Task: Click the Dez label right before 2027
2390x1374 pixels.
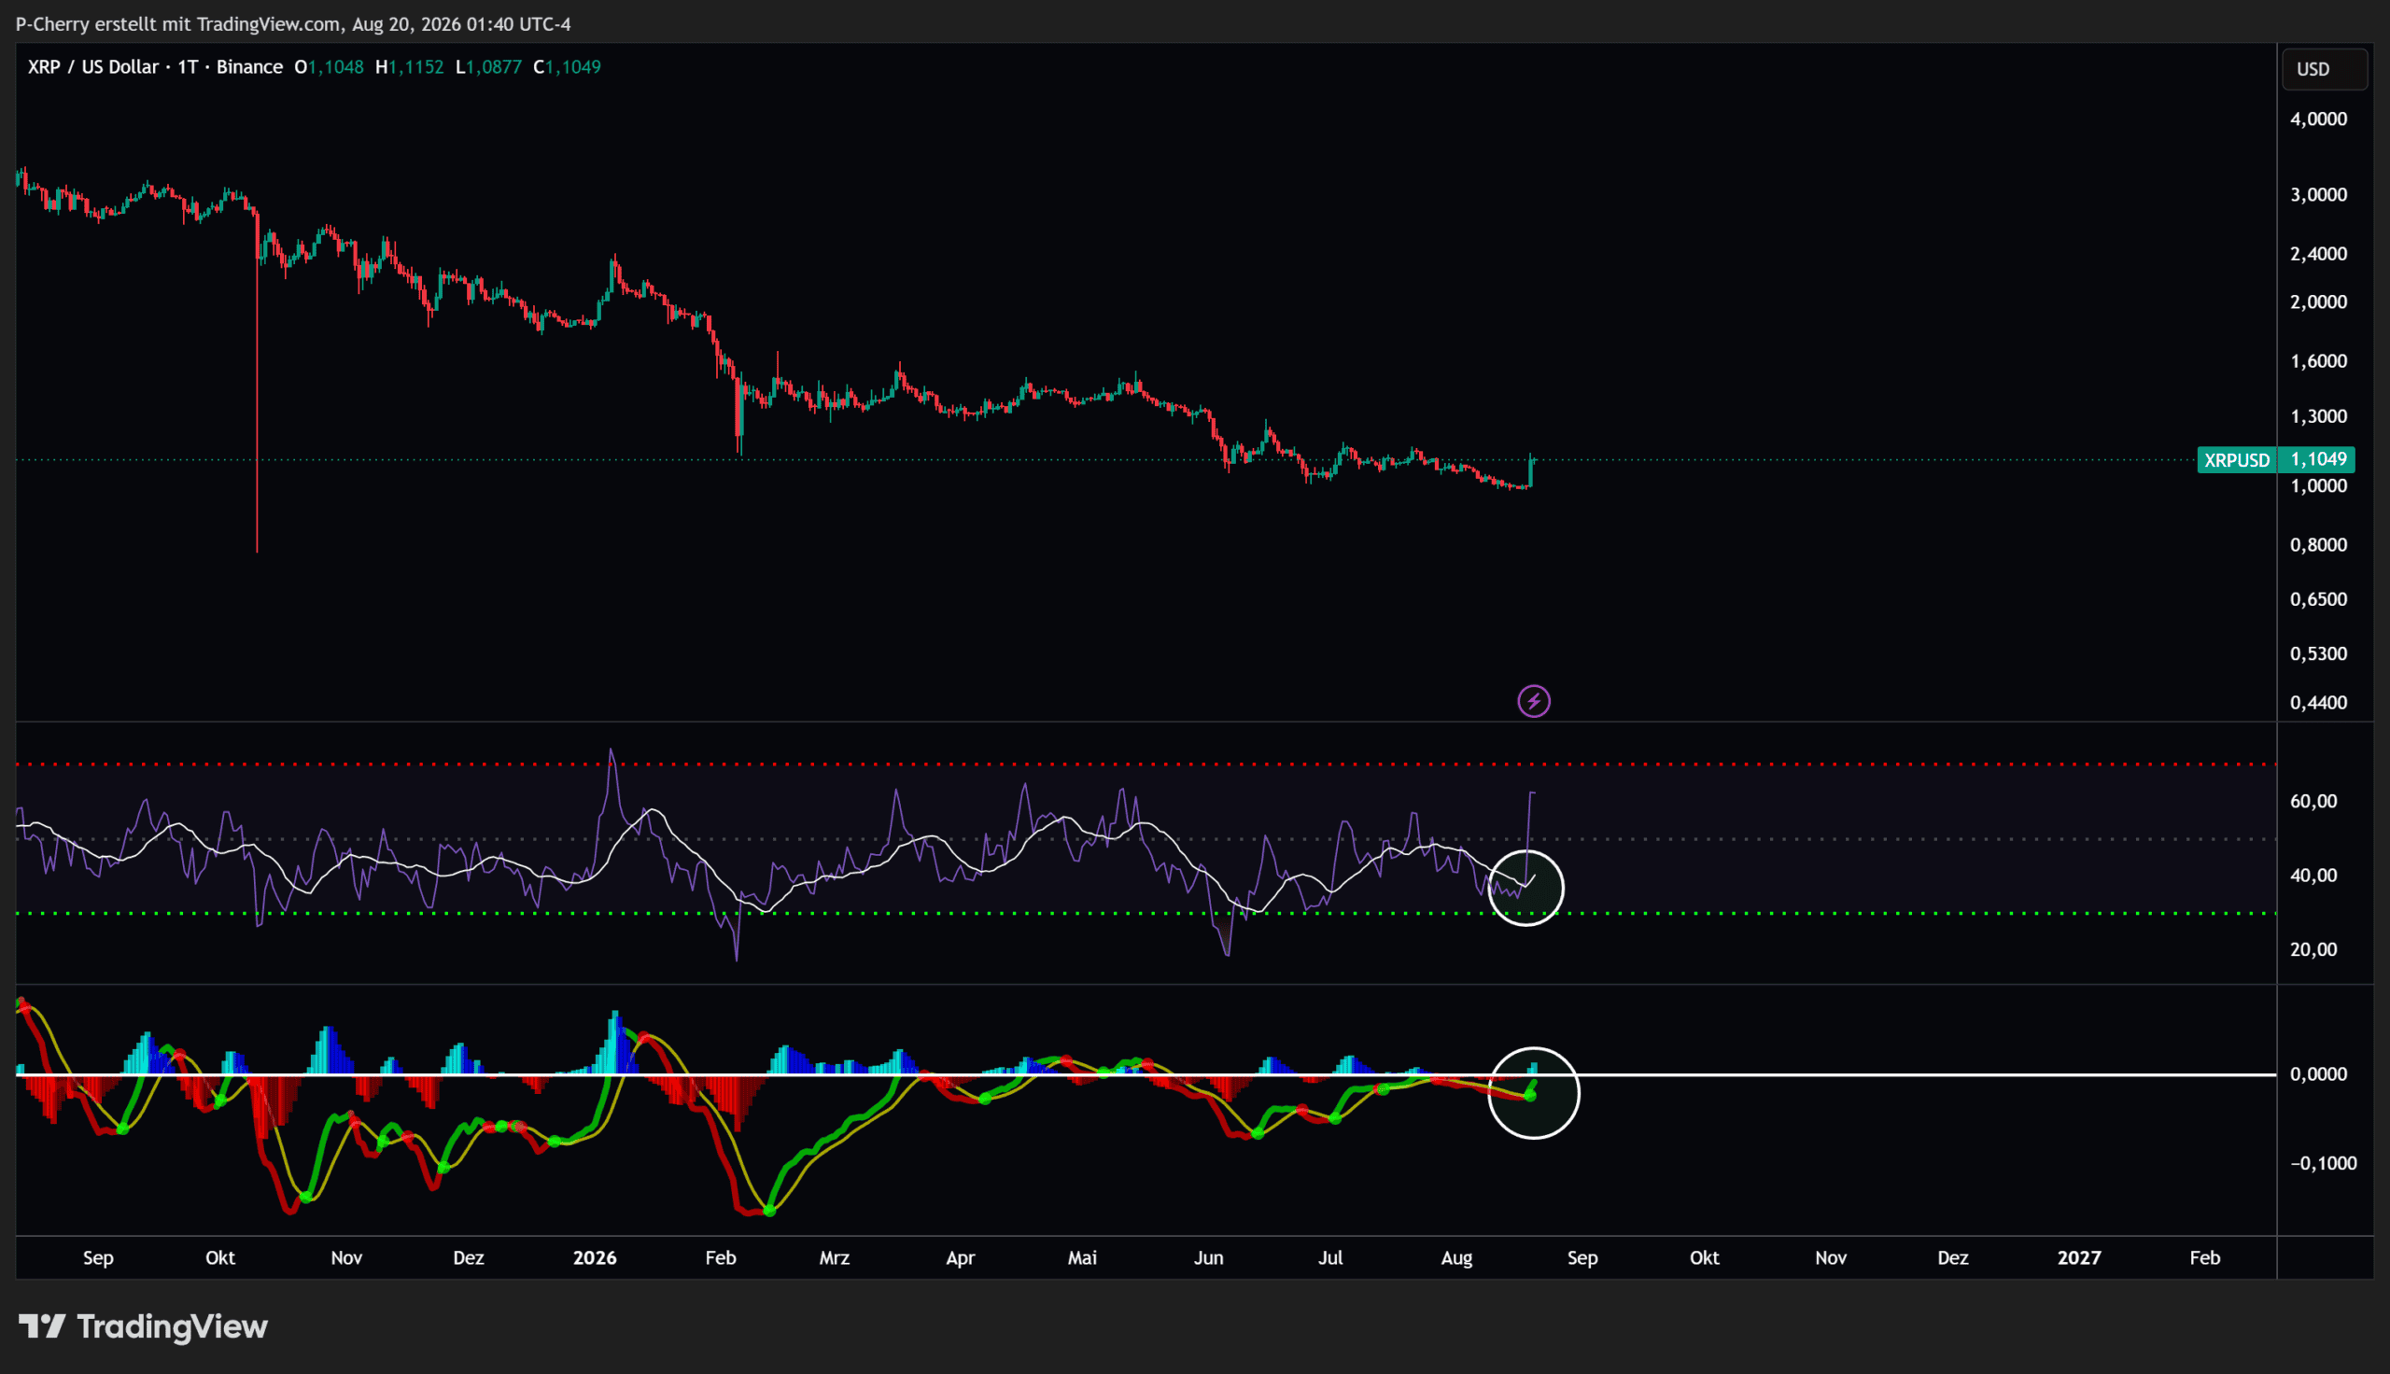Action: point(1953,1258)
